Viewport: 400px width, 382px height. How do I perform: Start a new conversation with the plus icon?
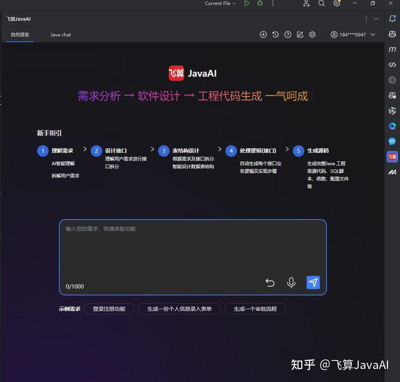tap(263, 34)
